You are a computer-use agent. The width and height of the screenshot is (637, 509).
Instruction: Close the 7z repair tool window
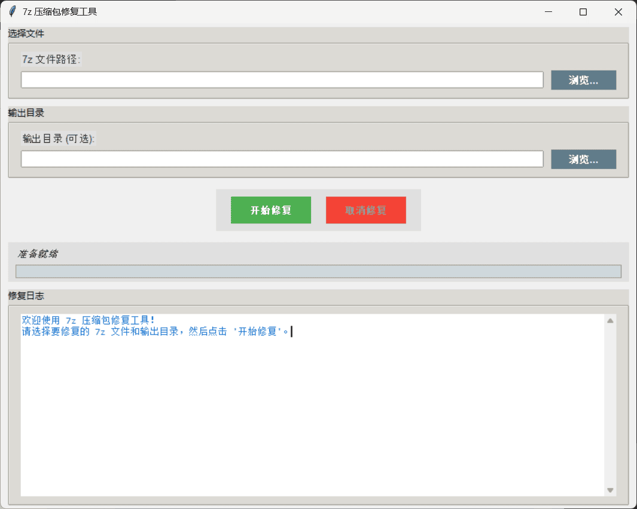point(618,12)
